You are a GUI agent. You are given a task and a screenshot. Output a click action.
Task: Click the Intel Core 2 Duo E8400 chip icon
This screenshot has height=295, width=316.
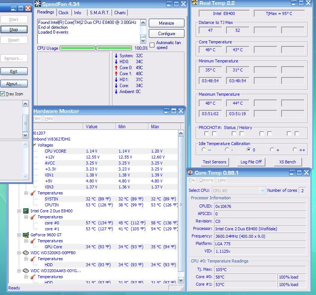tap(26, 211)
